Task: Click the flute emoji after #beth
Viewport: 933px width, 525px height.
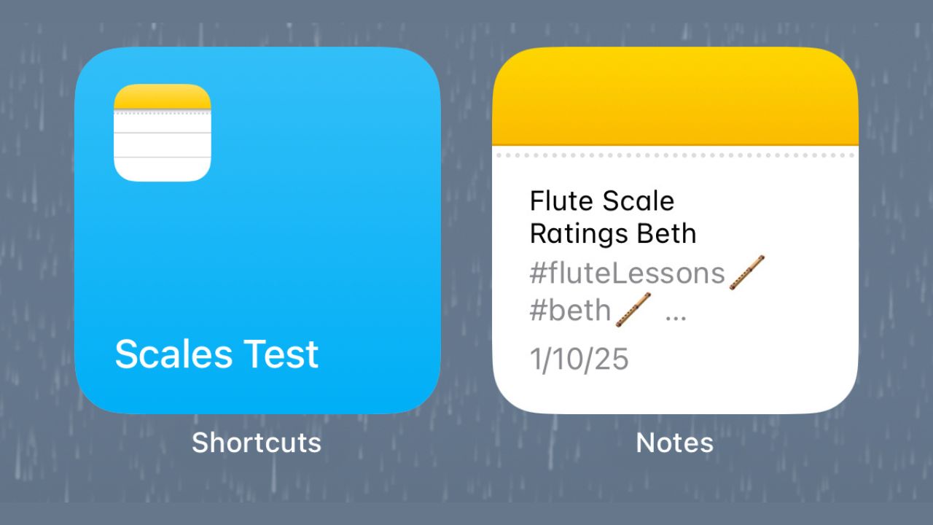Action: 633,310
